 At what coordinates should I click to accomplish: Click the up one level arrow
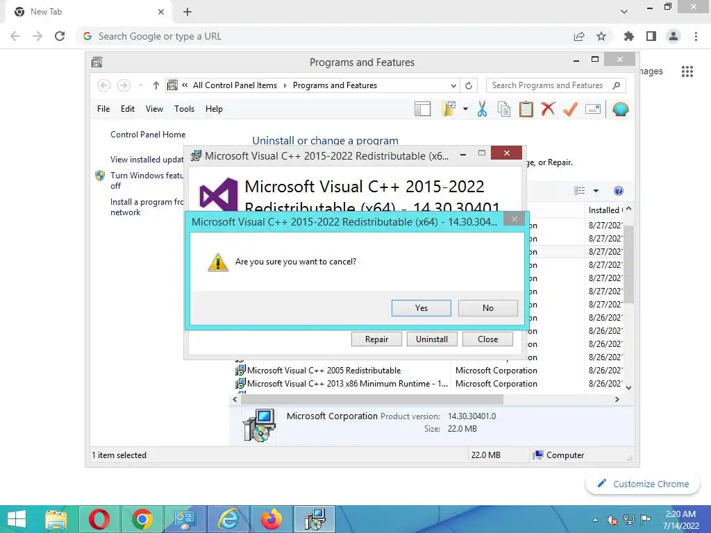pyautogui.click(x=156, y=85)
